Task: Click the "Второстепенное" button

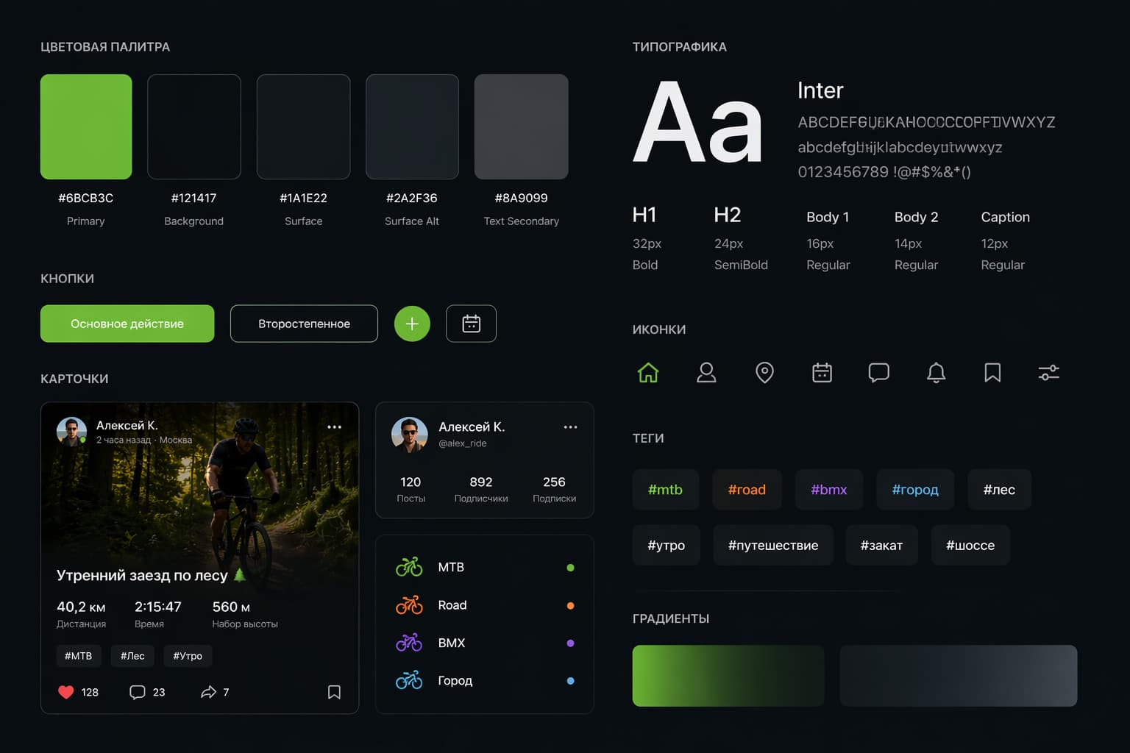Action: 304,324
